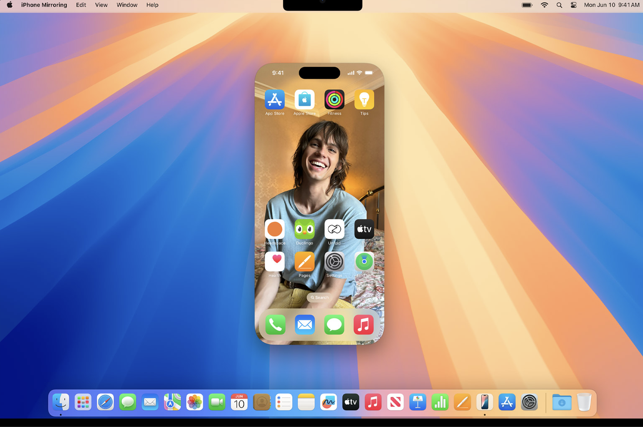Launch FaceTime from the Mac Dock
Image resolution: width=643 pixels, height=427 pixels.
pyautogui.click(x=217, y=402)
